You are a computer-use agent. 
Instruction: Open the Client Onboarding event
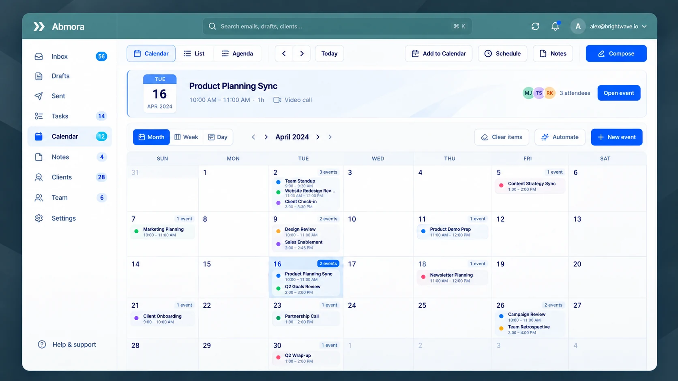[162, 319]
